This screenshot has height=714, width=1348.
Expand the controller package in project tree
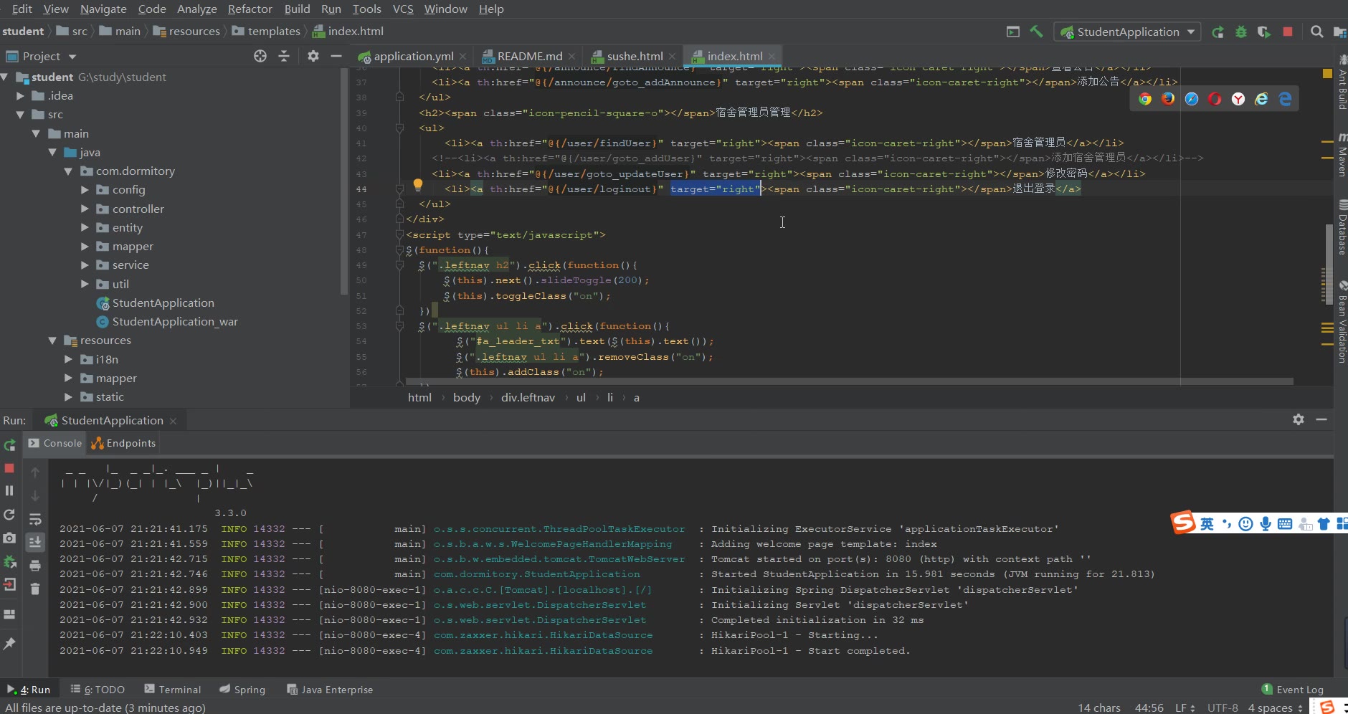pyautogui.click(x=85, y=209)
